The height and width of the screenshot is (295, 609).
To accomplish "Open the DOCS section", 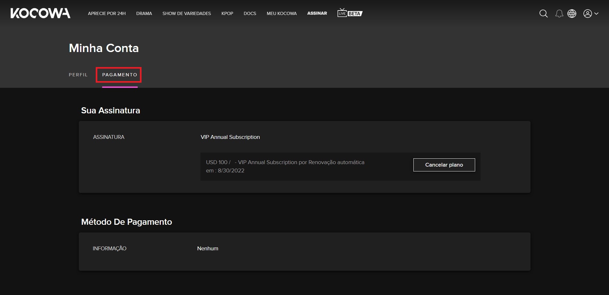I will pos(250,13).
